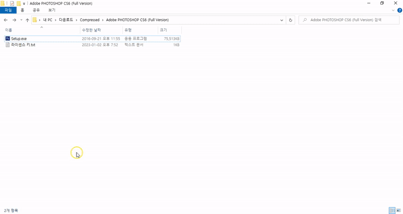This screenshot has width=403, height=214.
Task: Refresh the folder view
Action: [x=291, y=20]
